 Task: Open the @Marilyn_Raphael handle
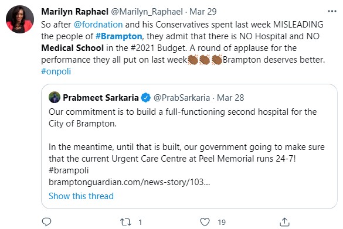pos(147,12)
